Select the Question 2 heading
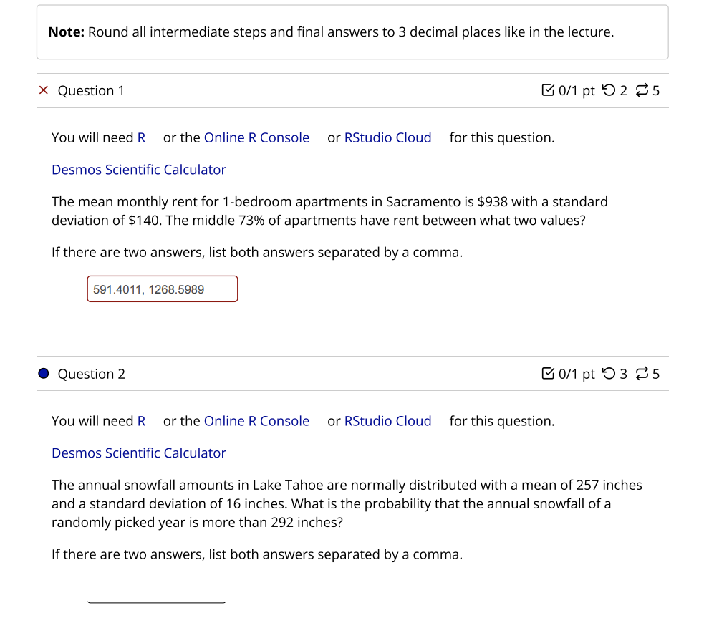Image resolution: width=704 pixels, height=628 pixels. (91, 374)
